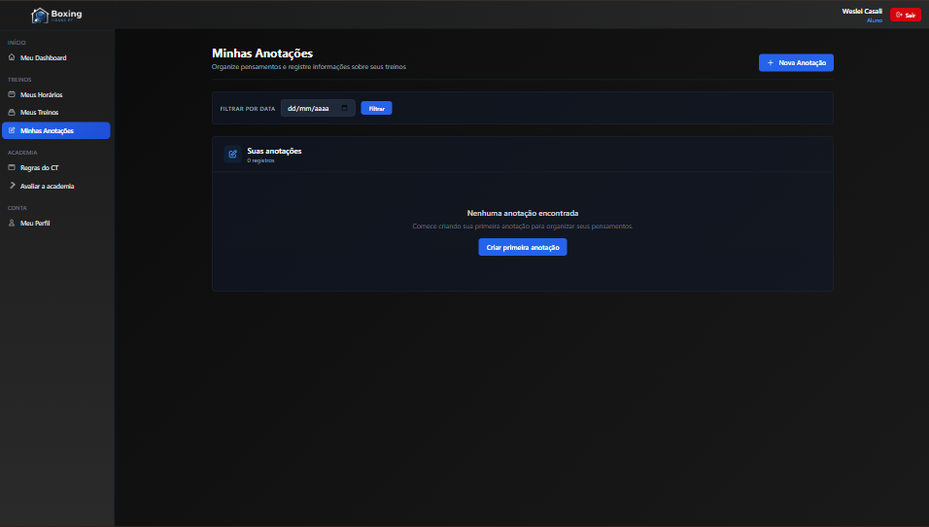Click the notes icon in Suas anotações header
929x527 pixels.
pyautogui.click(x=233, y=155)
